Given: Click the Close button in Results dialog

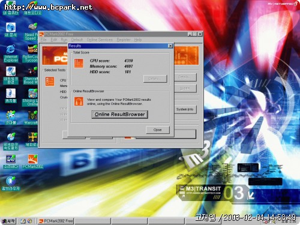Looking at the screenshot, I should coord(158,130).
